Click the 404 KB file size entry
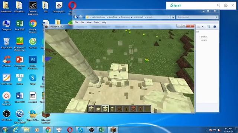 tap(203, 37)
